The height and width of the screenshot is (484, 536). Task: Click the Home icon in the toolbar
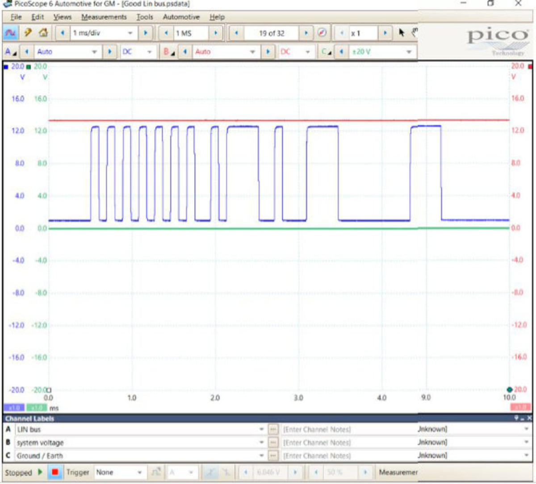[43, 33]
